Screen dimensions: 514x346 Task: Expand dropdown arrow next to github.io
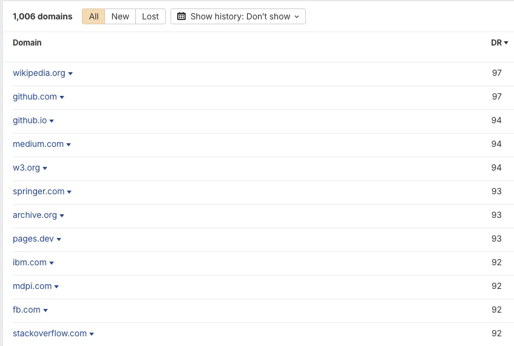(52, 121)
